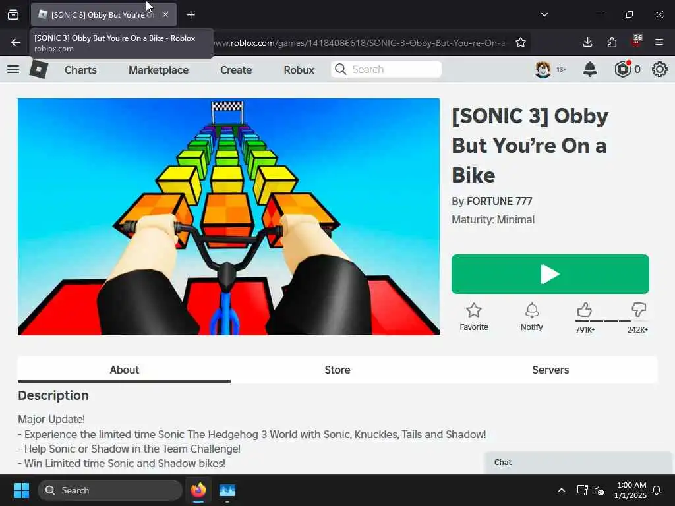Viewport: 675px width, 506px height.
Task: Open the user avatar profile
Action: pyautogui.click(x=543, y=69)
